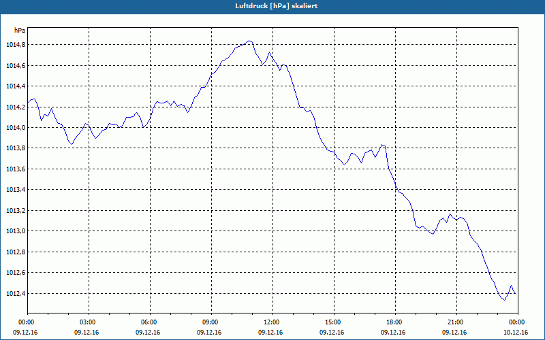Select the 15:00 time label
545x340 pixels.
pos(334,322)
